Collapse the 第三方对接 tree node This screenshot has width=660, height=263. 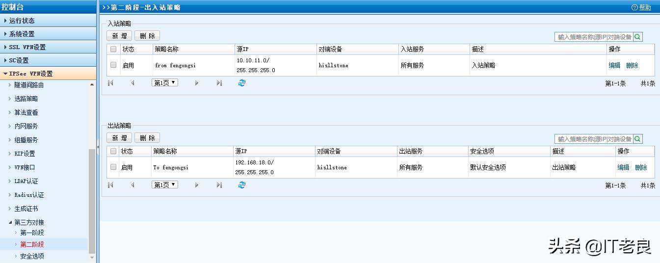pyautogui.click(x=10, y=222)
